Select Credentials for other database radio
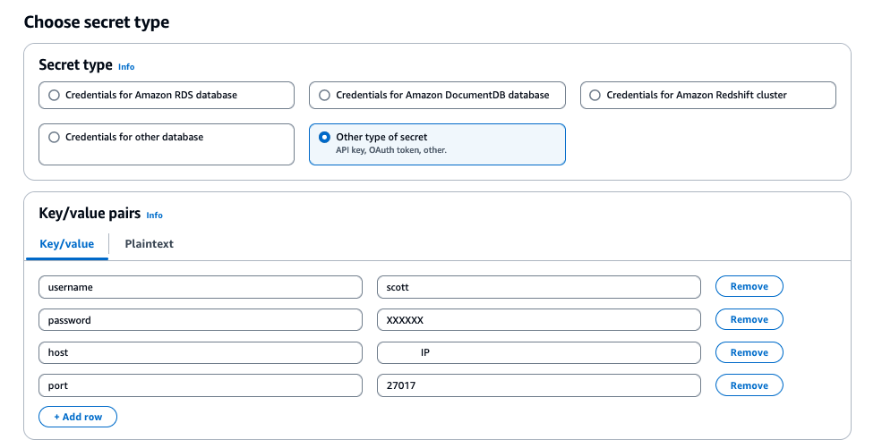Screen dimensions: 882x448 55,138
